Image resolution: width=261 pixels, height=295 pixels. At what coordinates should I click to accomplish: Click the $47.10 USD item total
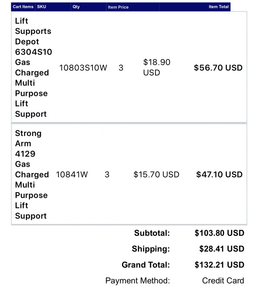(219, 175)
